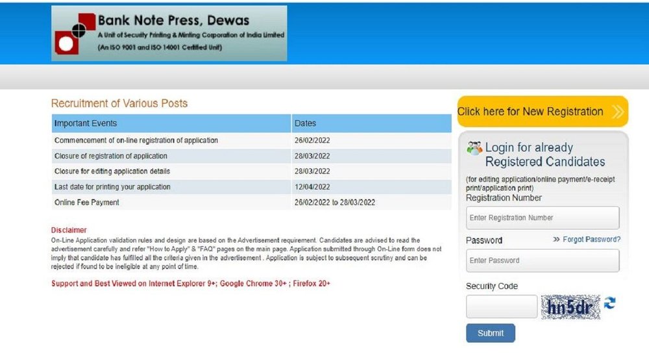Focus the Enter Registration Number field

(x=542, y=218)
